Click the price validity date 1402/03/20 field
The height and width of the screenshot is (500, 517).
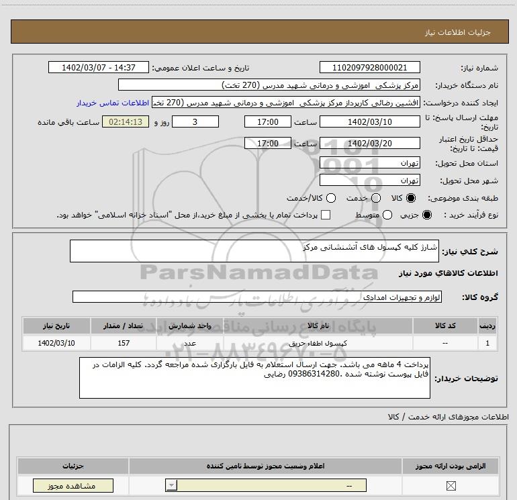pyautogui.click(x=369, y=143)
